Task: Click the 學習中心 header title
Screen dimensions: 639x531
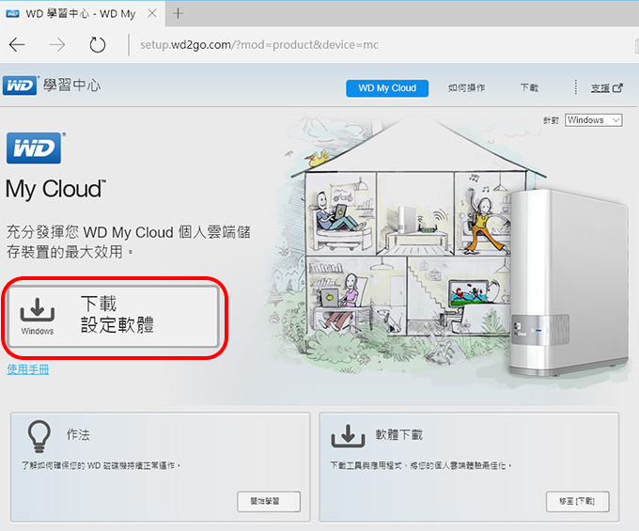Action: (x=71, y=86)
